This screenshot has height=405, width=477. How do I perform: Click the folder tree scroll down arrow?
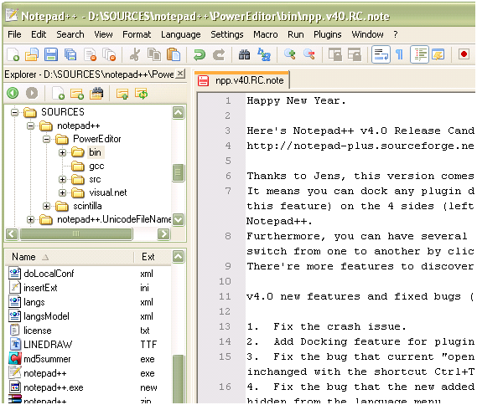click(x=178, y=219)
